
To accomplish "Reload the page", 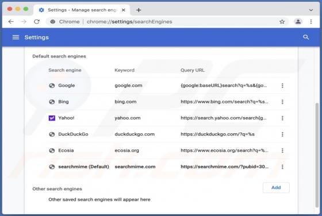I will (x=37, y=21).
